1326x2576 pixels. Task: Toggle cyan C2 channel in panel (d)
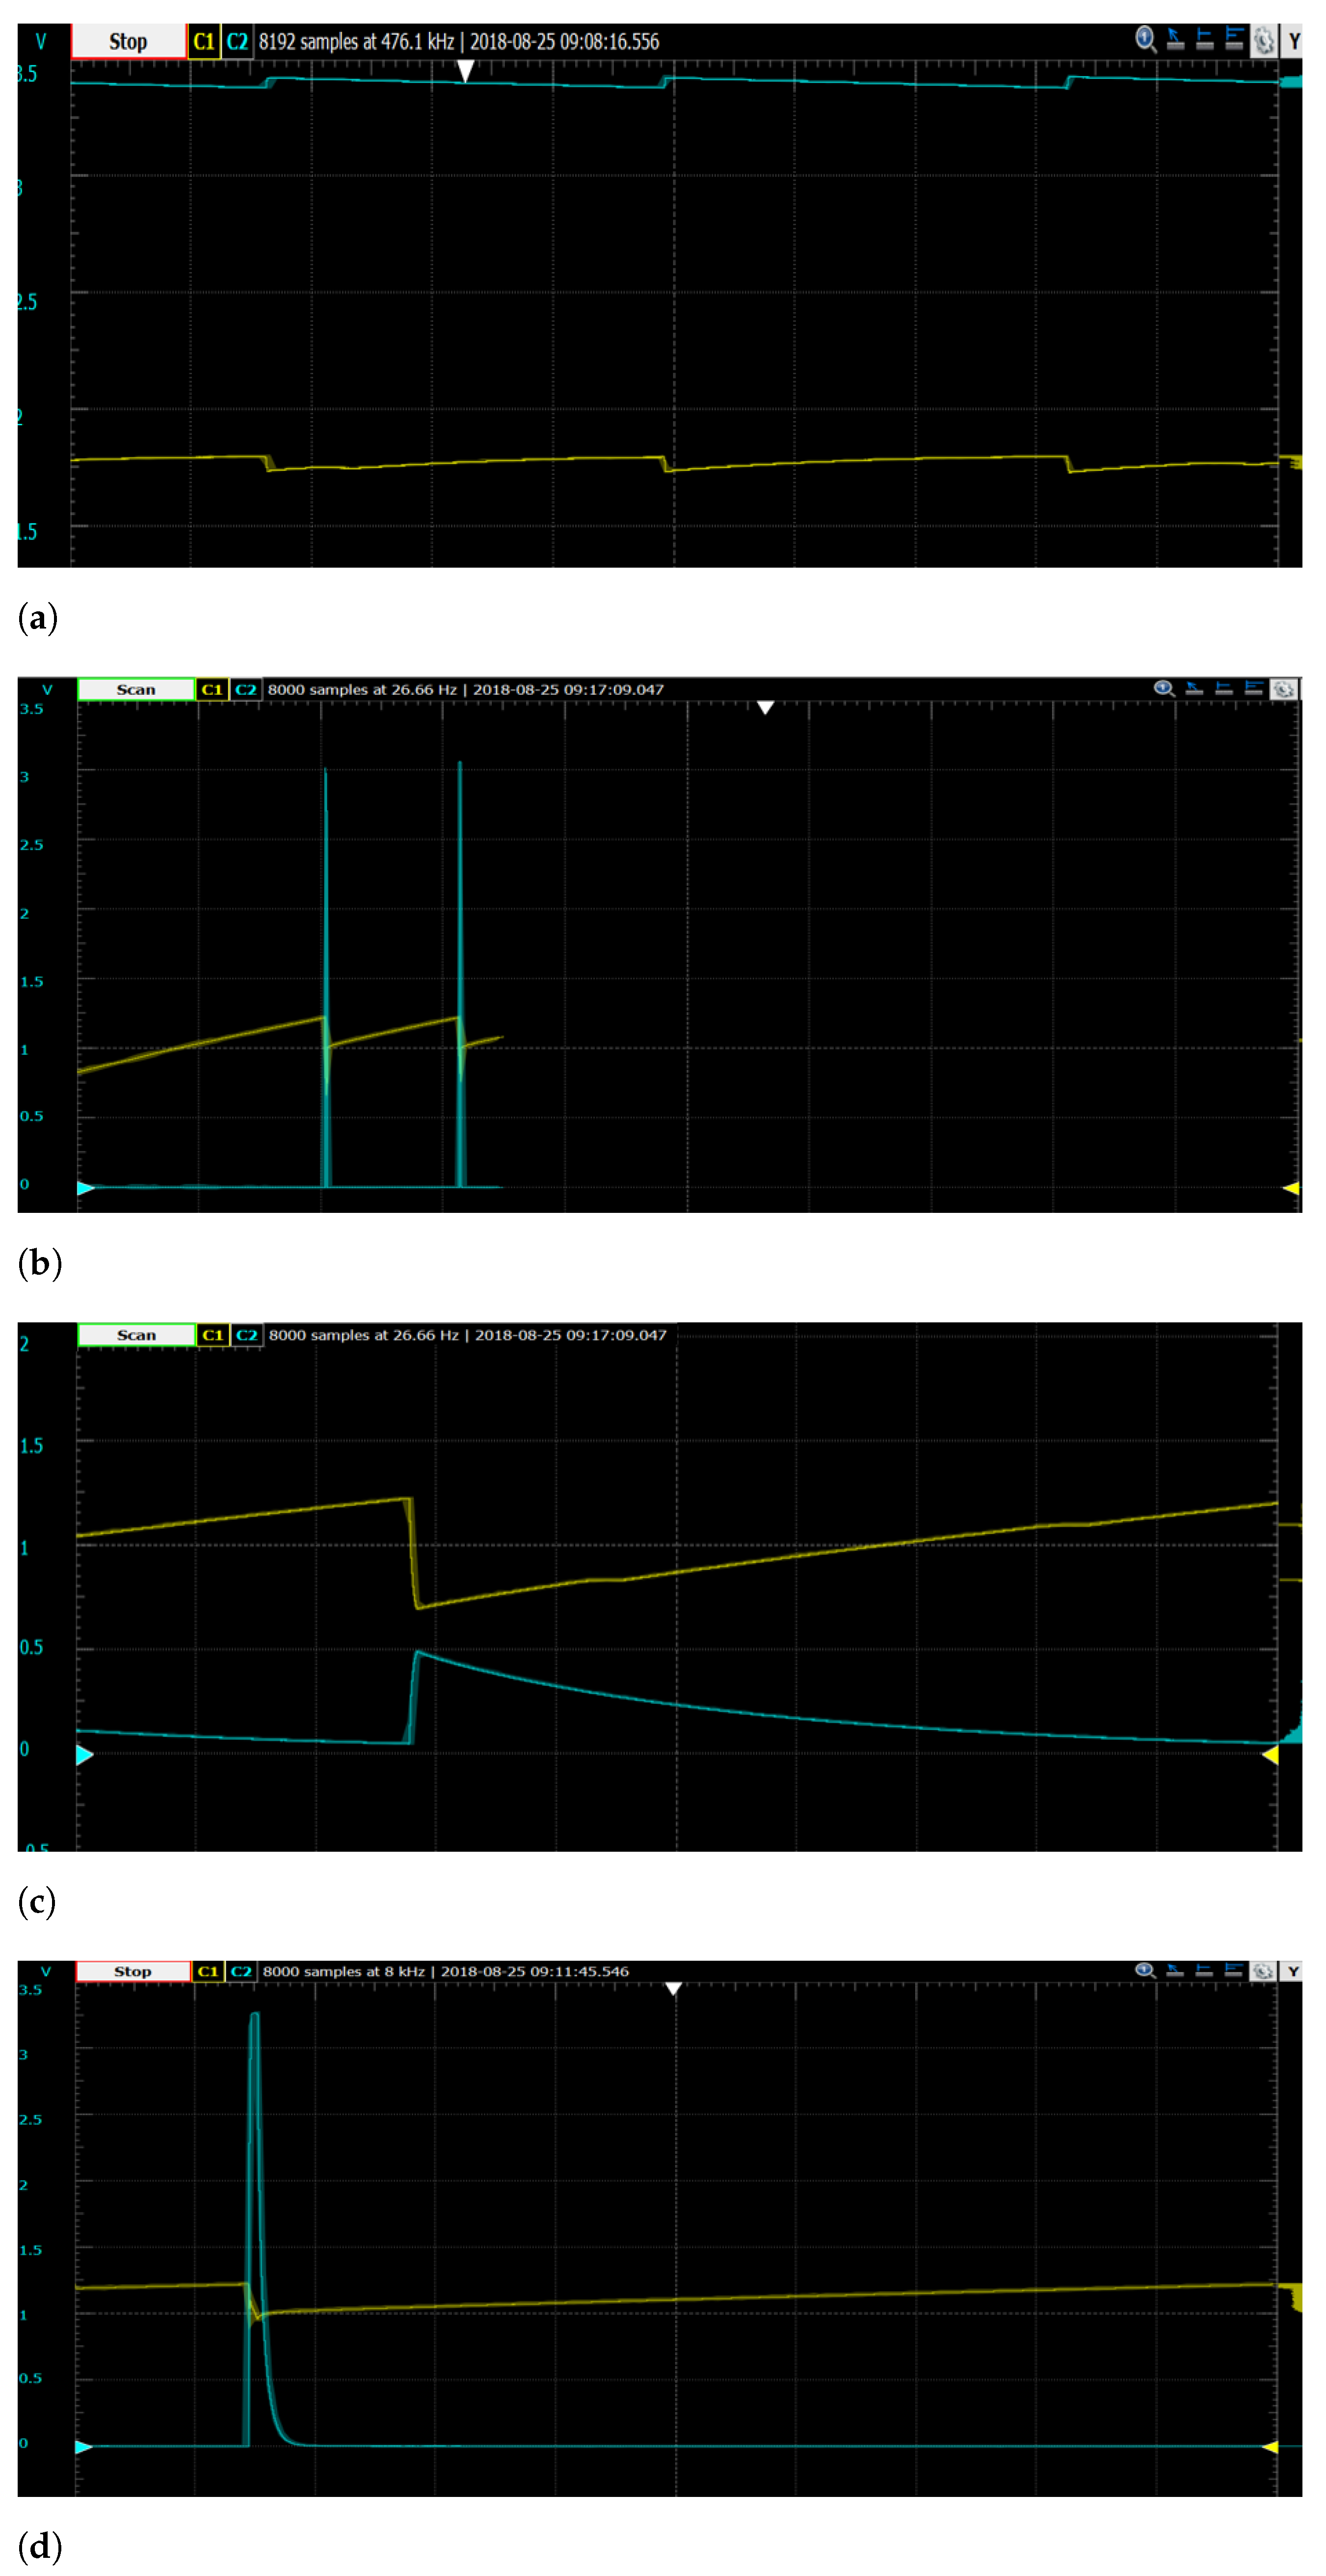click(241, 1971)
